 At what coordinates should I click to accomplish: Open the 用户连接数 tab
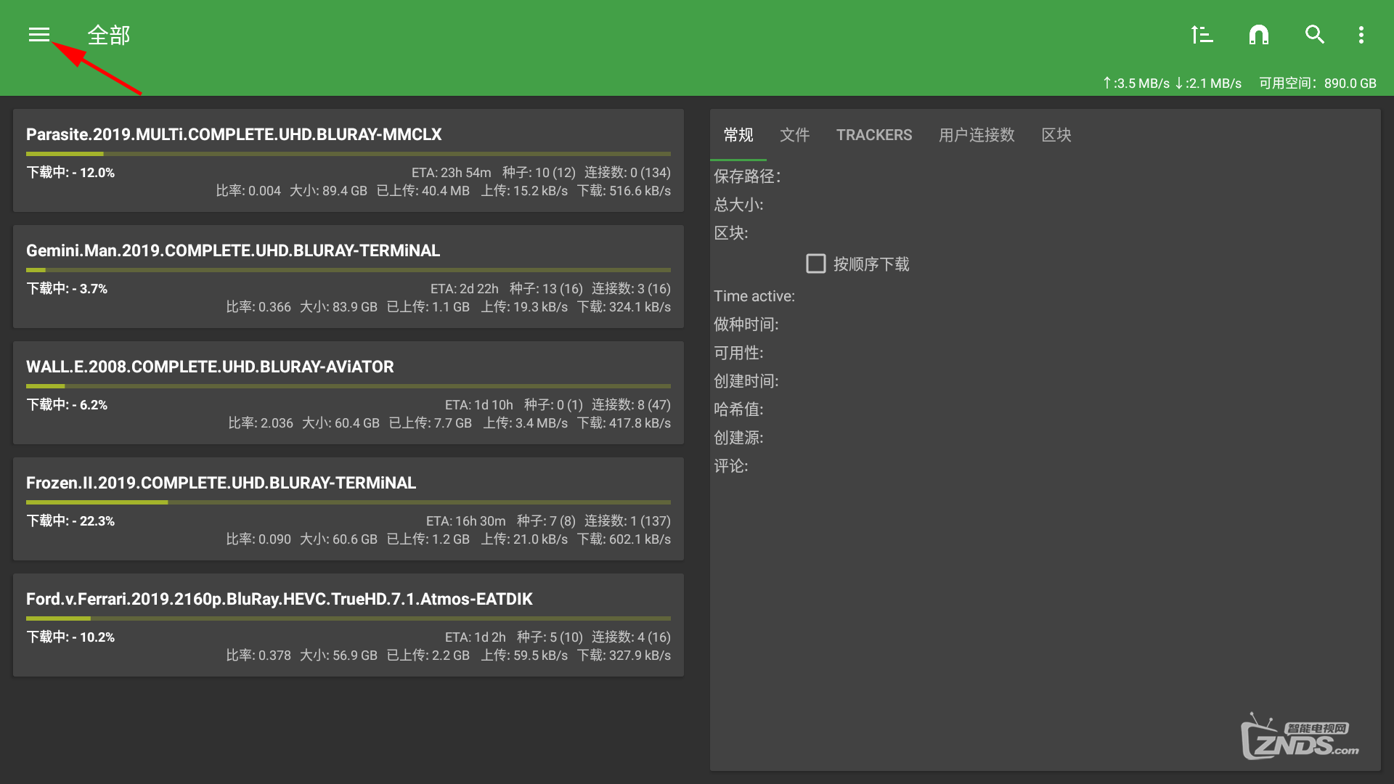(977, 135)
